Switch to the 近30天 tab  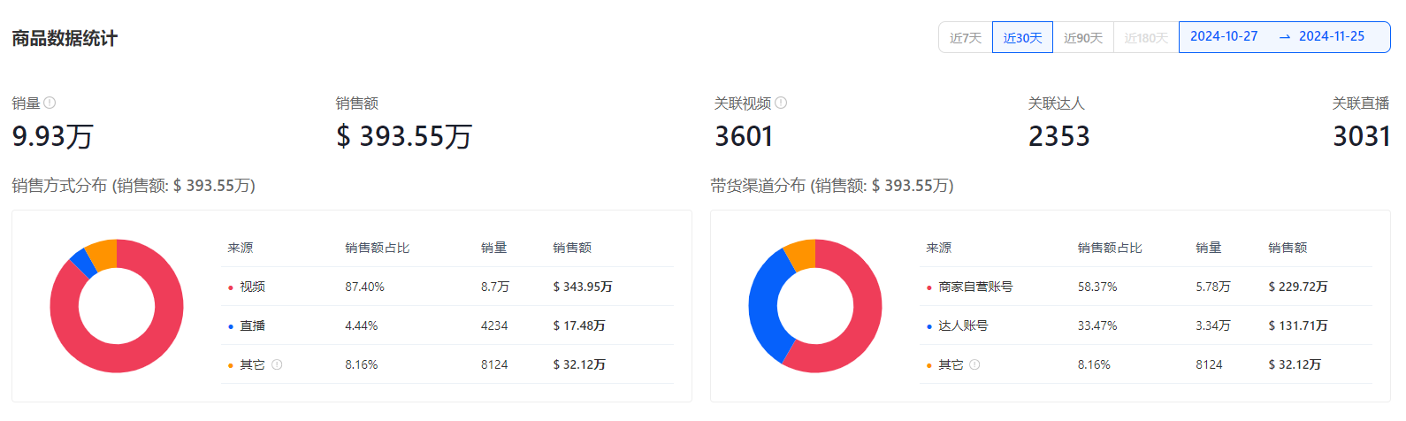(1022, 38)
